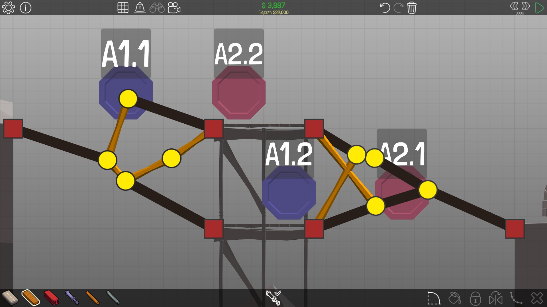547x307 pixels.
Task: Select the red steel material
Action: point(51,297)
